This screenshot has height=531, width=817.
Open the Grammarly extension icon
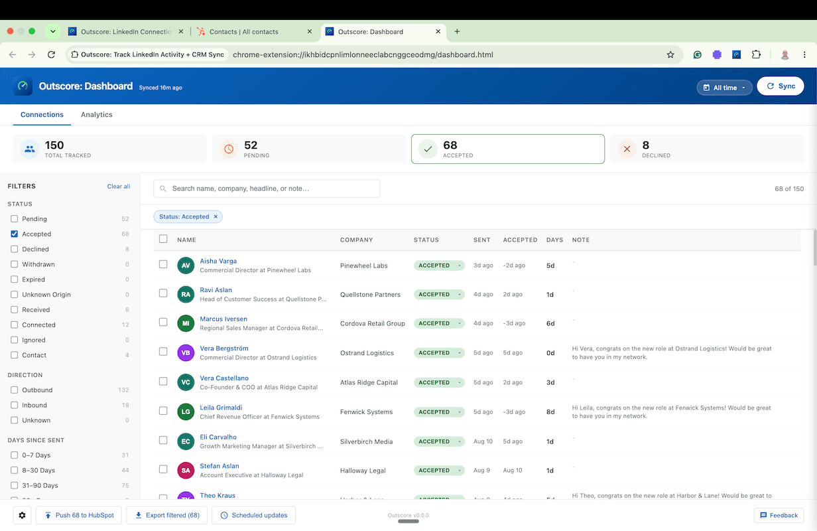[698, 54]
